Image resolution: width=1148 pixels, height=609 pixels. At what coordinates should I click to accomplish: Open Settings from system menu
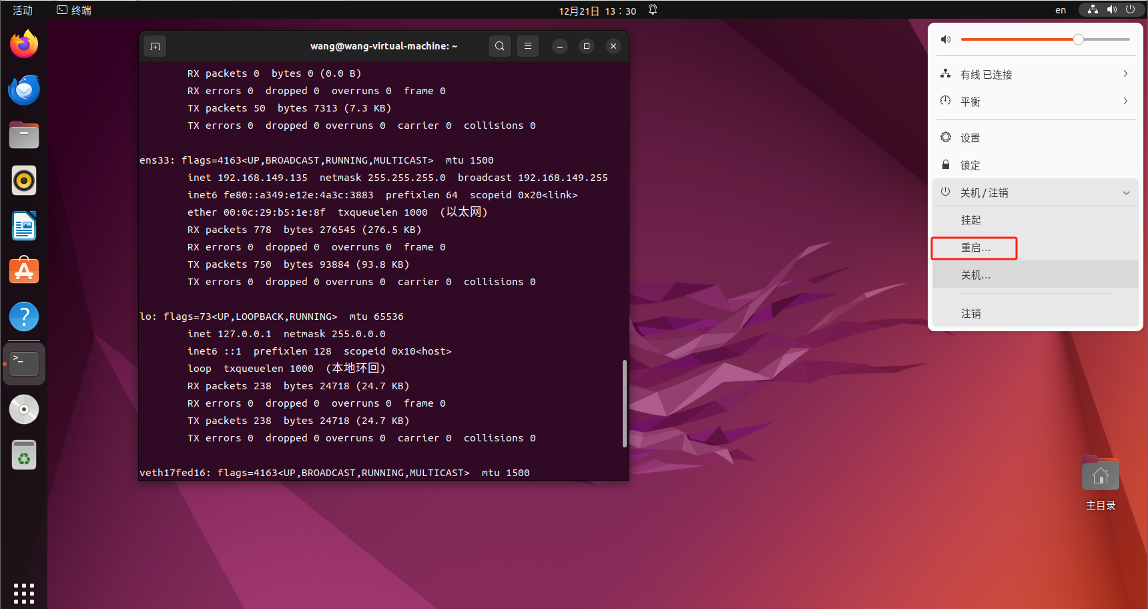point(1035,138)
